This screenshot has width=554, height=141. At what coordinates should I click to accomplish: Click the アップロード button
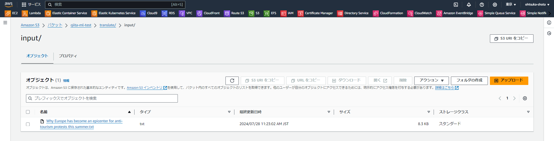coord(509,81)
